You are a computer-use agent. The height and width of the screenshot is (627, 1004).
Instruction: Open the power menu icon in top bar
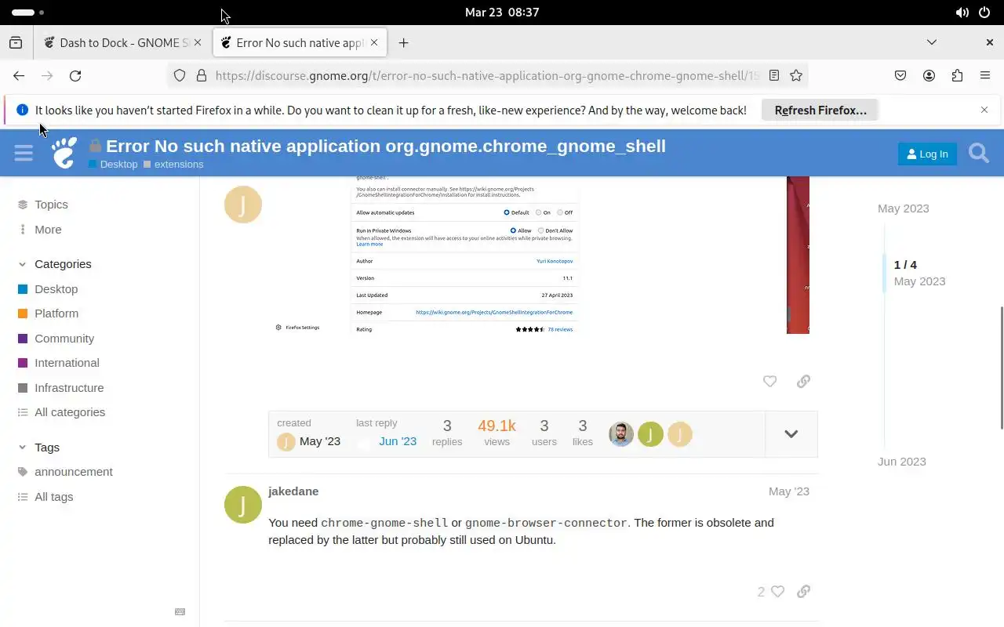pos(984,13)
